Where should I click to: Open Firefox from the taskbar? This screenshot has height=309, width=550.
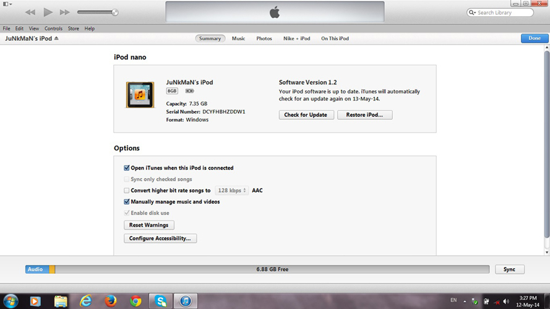click(x=111, y=300)
